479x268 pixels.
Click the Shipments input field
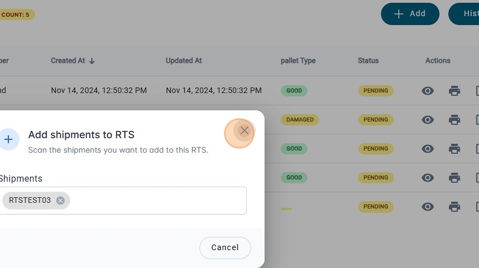pos(156,201)
